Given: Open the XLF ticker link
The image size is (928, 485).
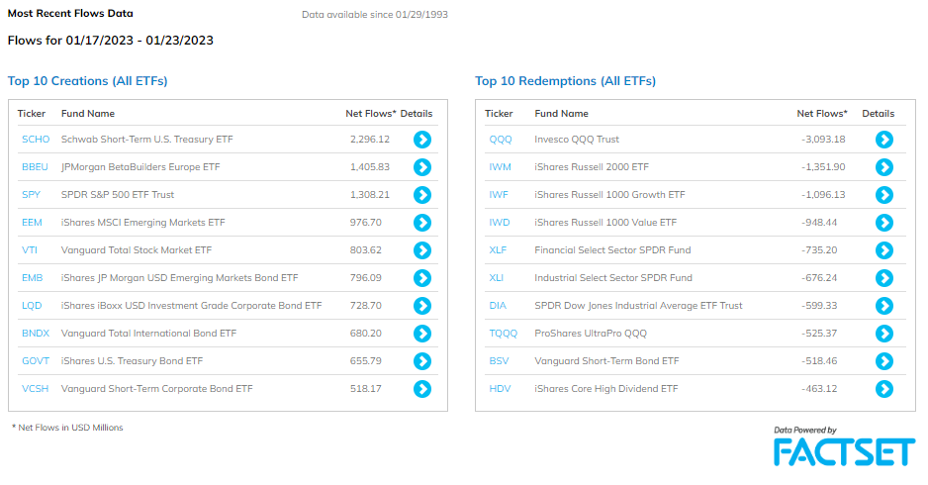Looking at the screenshot, I should 498,249.
